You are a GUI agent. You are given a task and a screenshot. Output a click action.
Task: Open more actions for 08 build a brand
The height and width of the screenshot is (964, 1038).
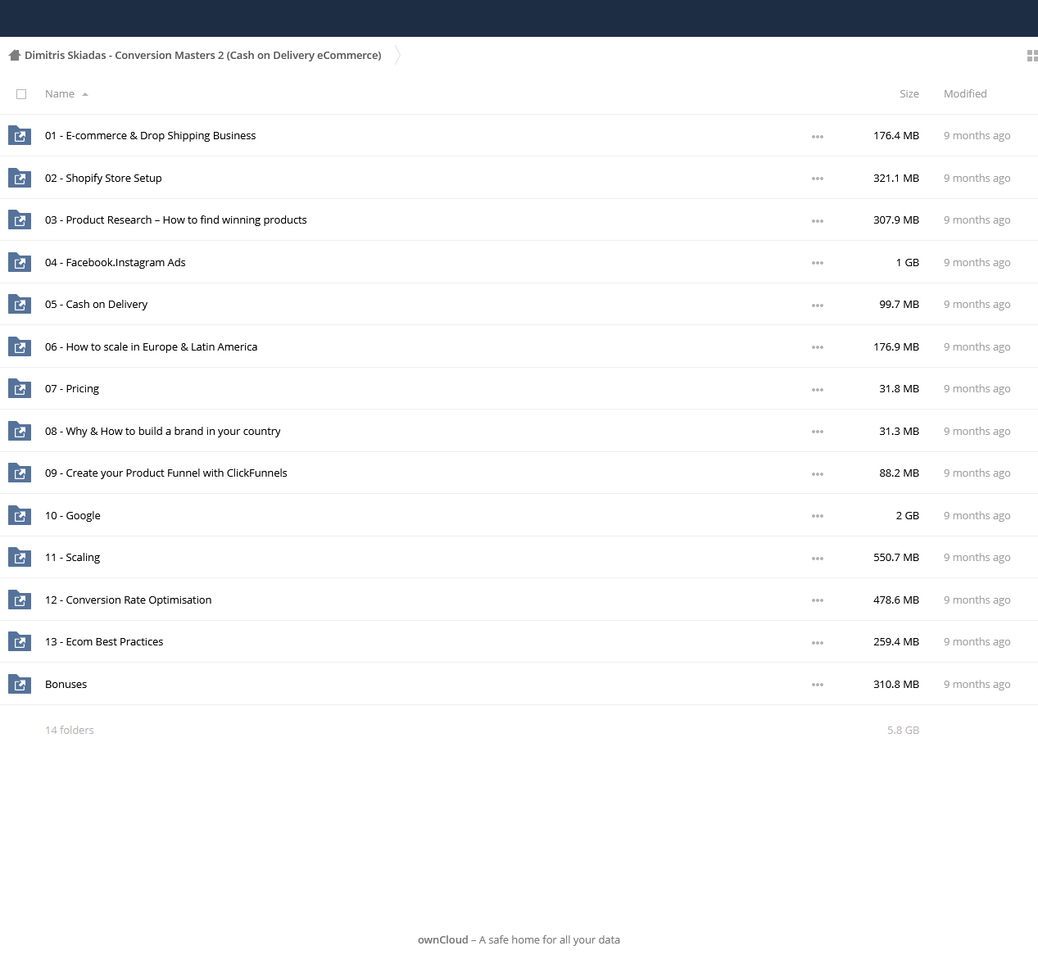point(818,432)
